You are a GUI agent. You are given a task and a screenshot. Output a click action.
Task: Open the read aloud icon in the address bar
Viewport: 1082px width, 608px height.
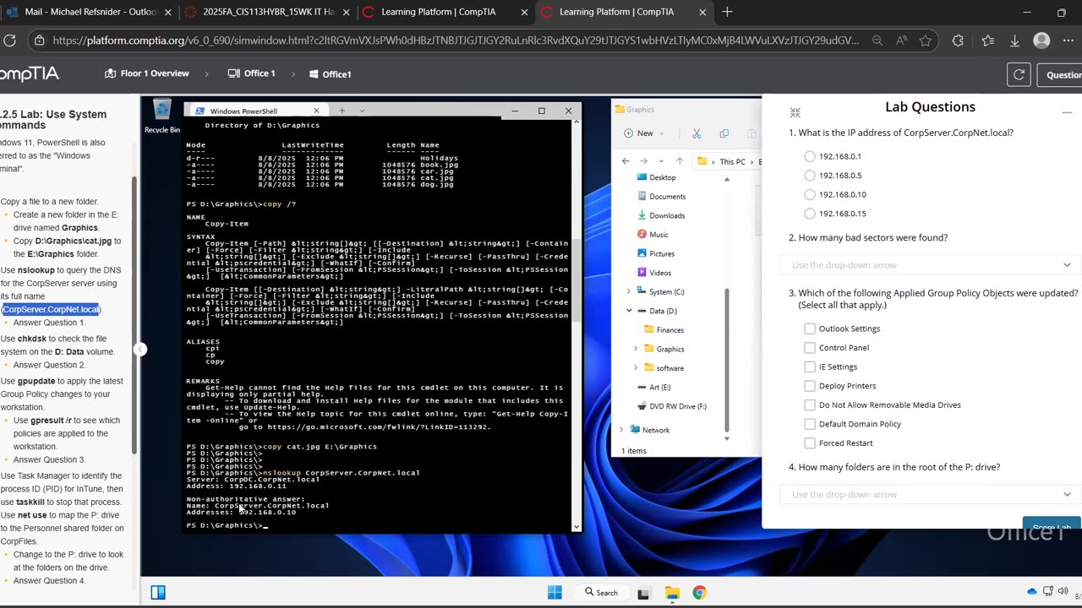coord(901,41)
